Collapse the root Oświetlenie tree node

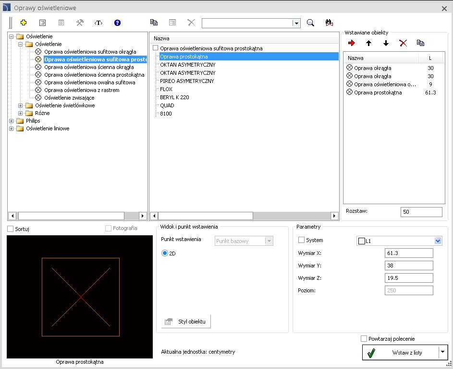(11, 36)
